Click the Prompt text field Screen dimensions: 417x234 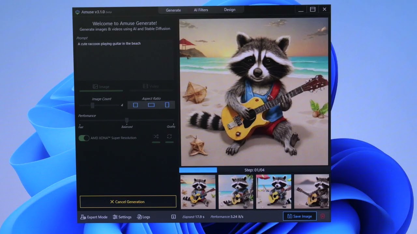coord(125,60)
